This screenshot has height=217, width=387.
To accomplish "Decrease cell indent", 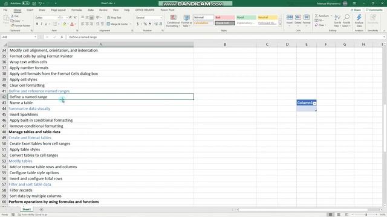I will [x=98, y=24].
